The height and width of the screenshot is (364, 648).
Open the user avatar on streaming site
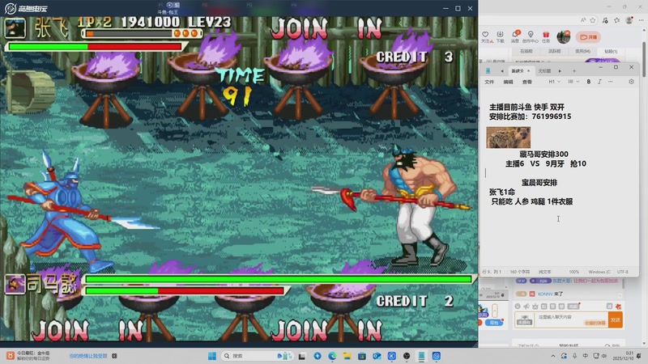pyautogui.click(x=563, y=37)
